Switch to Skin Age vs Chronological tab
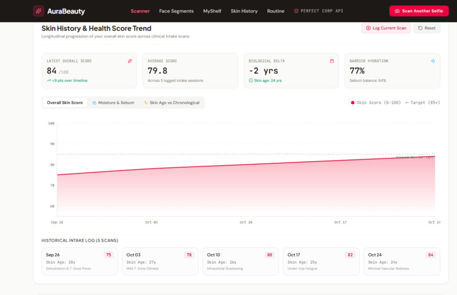This screenshot has height=295, width=457. click(172, 103)
